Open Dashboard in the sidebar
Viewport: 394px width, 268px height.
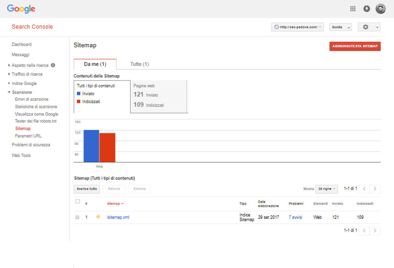22,44
